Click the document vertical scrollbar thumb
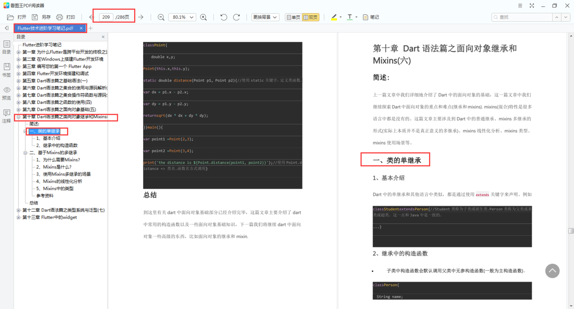This screenshot has height=309, width=574. point(570,231)
